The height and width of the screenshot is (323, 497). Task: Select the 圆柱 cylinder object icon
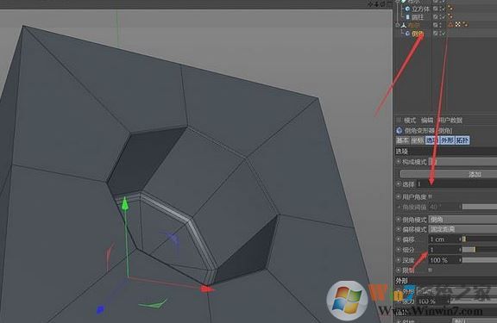point(408,16)
